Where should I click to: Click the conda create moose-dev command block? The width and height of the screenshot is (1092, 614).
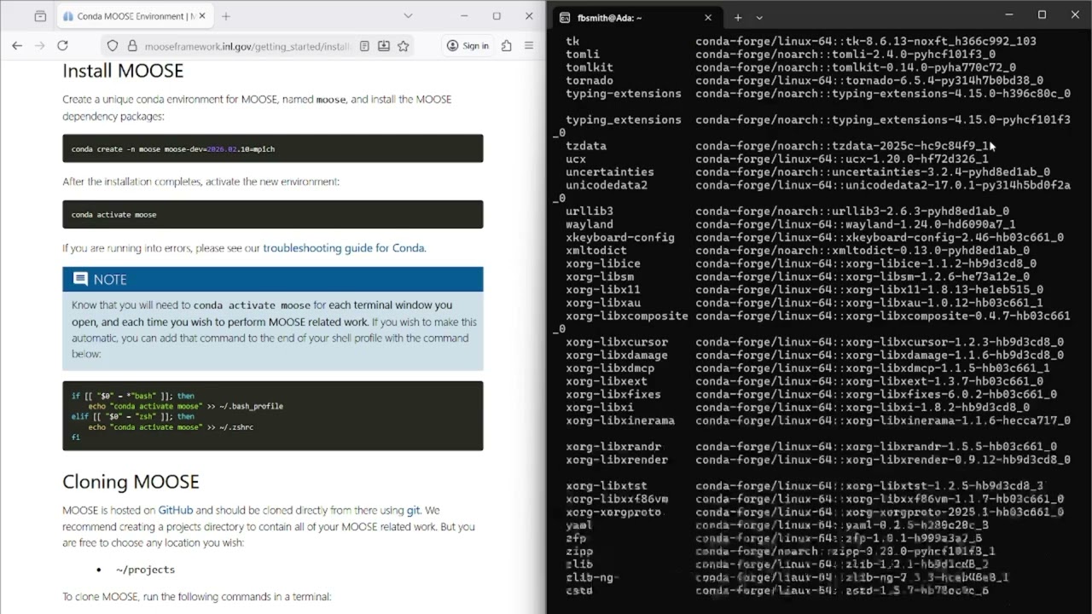tap(273, 148)
